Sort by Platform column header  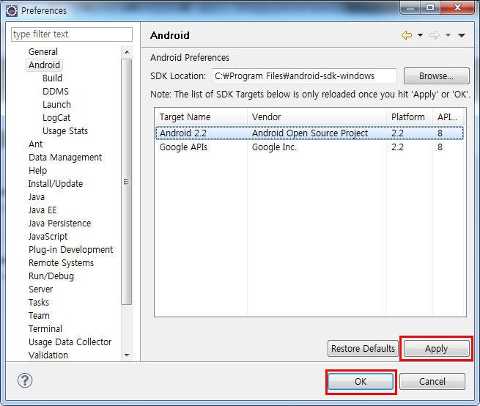click(410, 117)
